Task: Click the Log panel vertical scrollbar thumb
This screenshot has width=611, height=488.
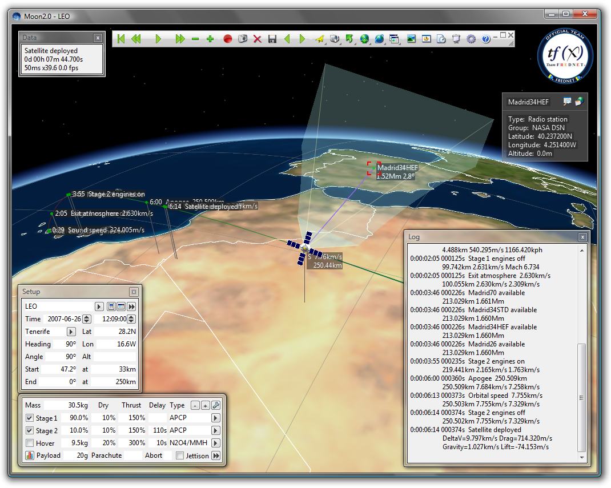Action: pyautogui.click(x=581, y=397)
